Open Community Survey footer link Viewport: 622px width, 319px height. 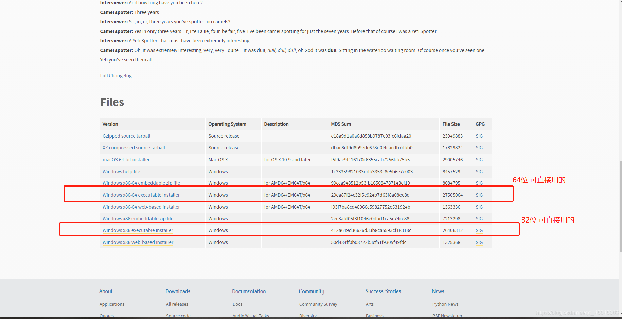[x=318, y=304]
